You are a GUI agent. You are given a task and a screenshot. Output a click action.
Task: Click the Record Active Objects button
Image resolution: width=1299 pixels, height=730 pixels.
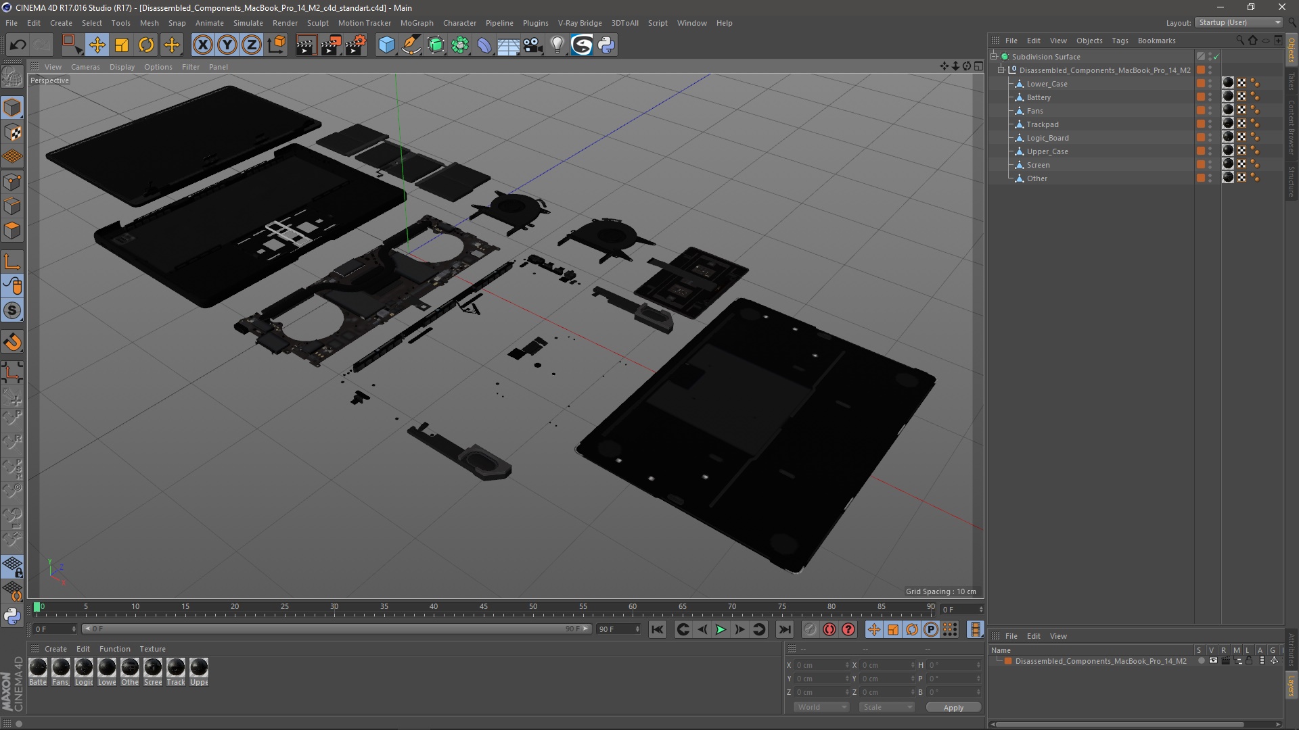pos(810,629)
